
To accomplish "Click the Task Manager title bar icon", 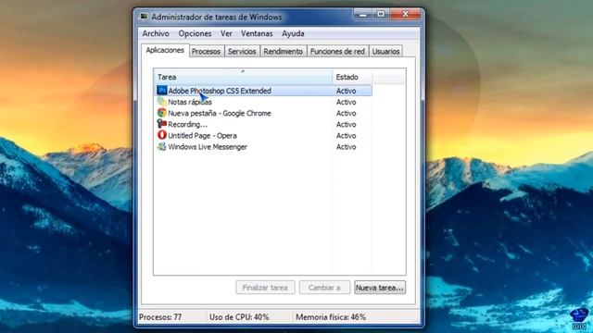I will tap(145, 17).
